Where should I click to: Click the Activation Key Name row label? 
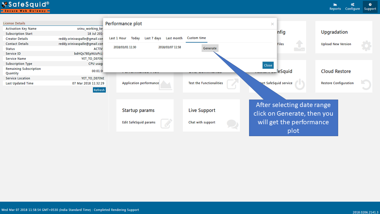pyautogui.click(x=21, y=29)
